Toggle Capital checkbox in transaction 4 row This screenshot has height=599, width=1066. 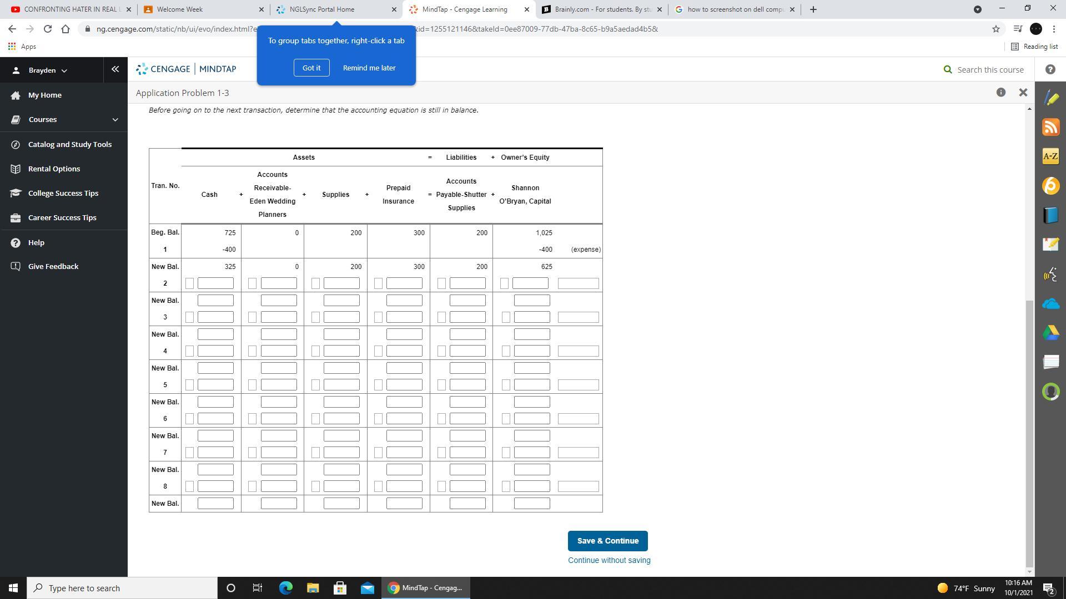505,351
